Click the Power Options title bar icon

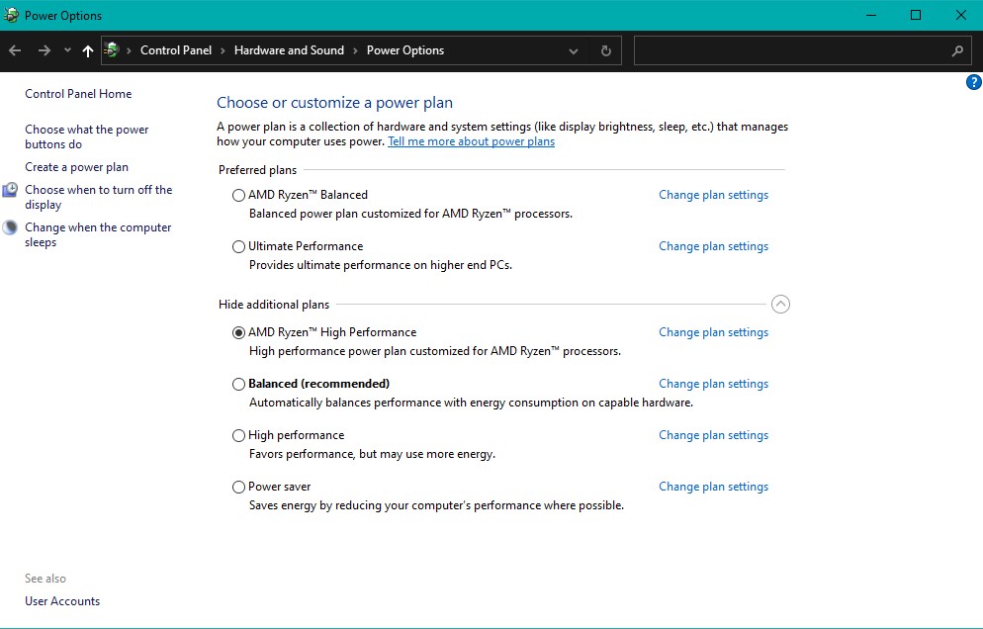pos(11,15)
